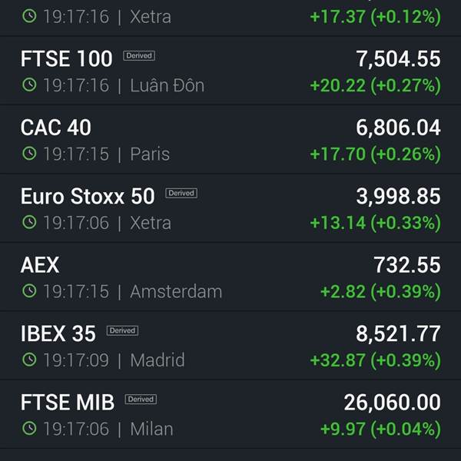
Task: Tap the clock icon in FTSE MIB row
Action: 29,429
